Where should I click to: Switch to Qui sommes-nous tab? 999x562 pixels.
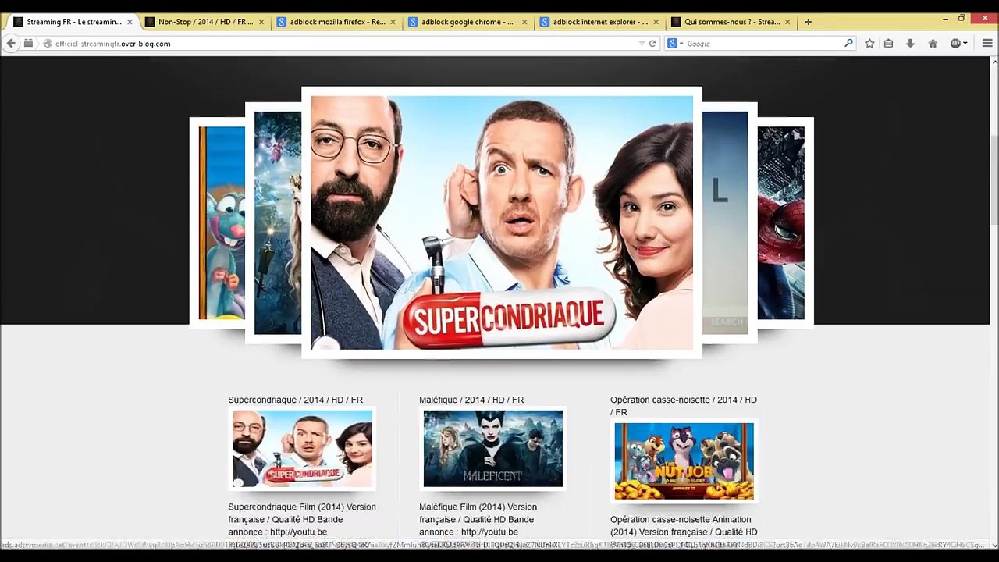coord(731,22)
